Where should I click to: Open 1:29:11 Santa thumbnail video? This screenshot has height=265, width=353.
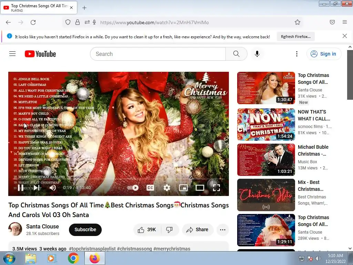point(266,230)
